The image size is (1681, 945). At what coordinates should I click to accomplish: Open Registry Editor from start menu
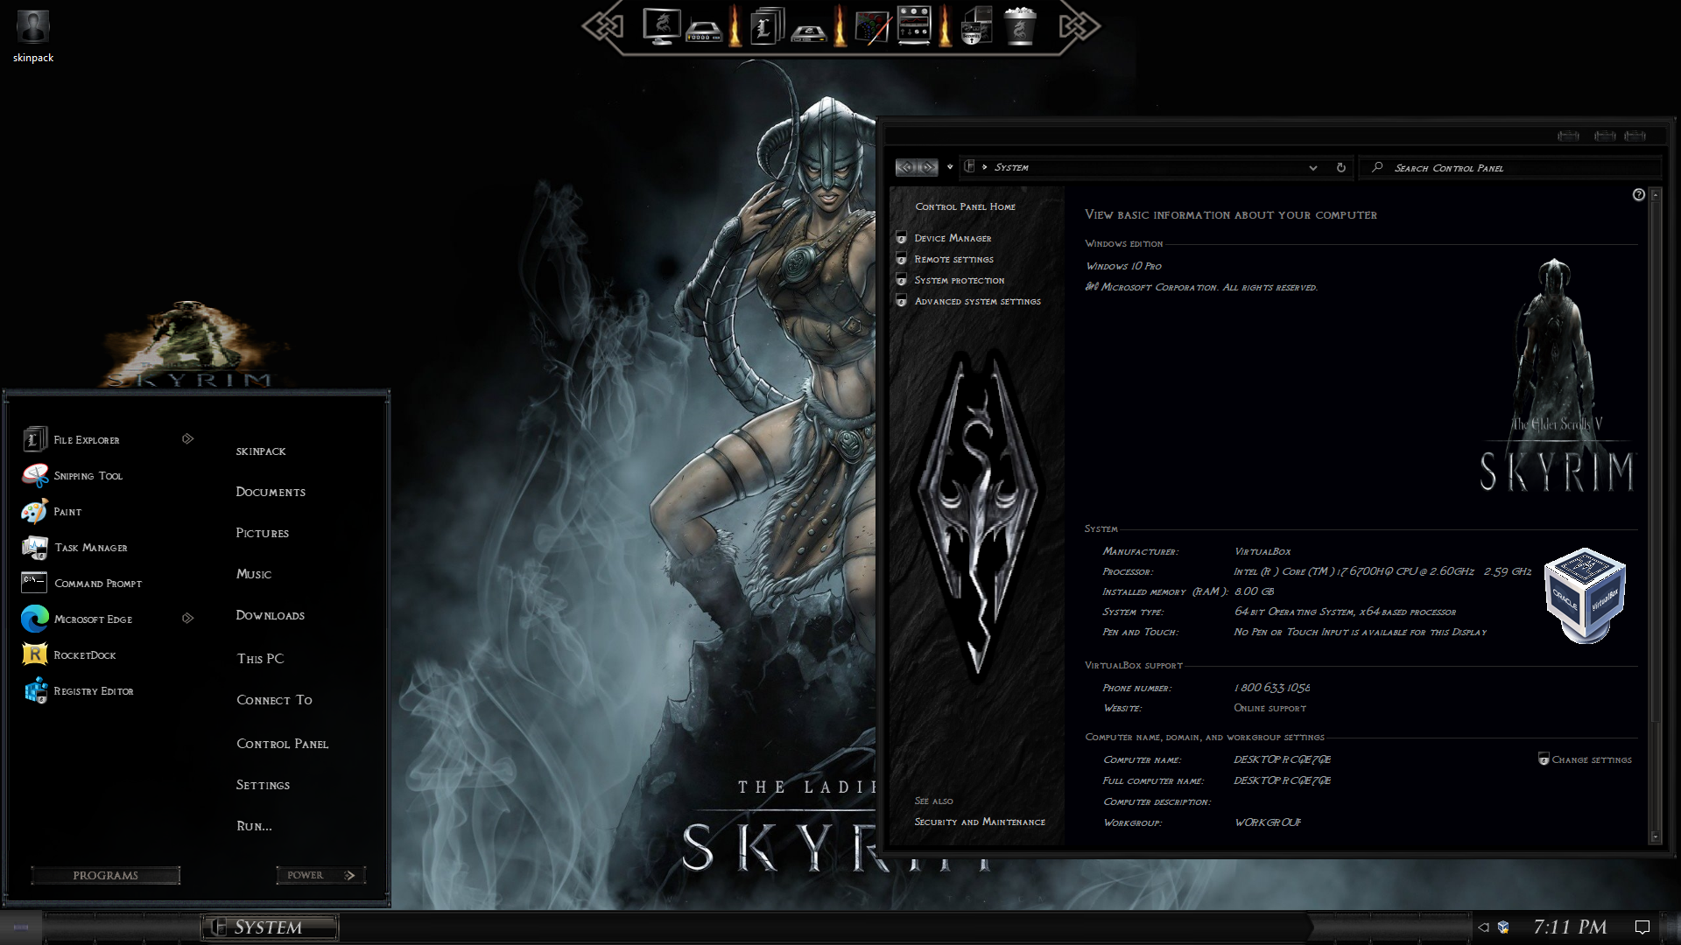click(x=93, y=691)
